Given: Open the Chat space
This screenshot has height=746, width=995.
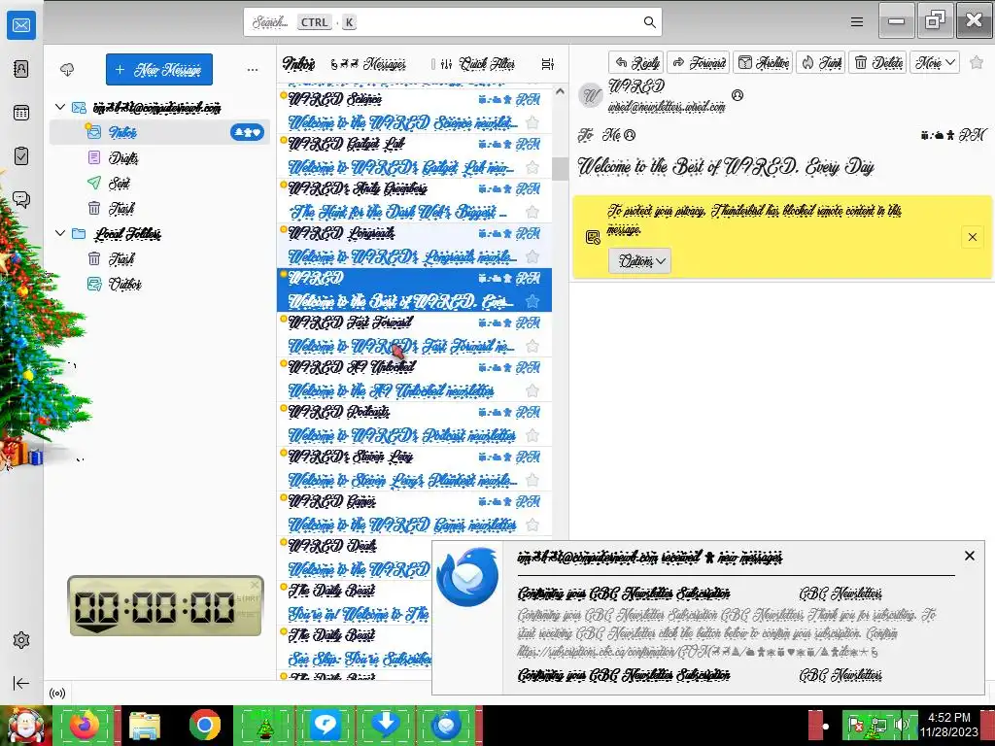Looking at the screenshot, I should (21, 200).
